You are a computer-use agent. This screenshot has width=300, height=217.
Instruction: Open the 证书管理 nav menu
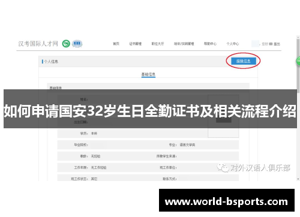[x=136, y=44]
